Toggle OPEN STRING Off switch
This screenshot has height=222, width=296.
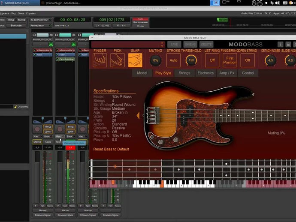pos(248,60)
